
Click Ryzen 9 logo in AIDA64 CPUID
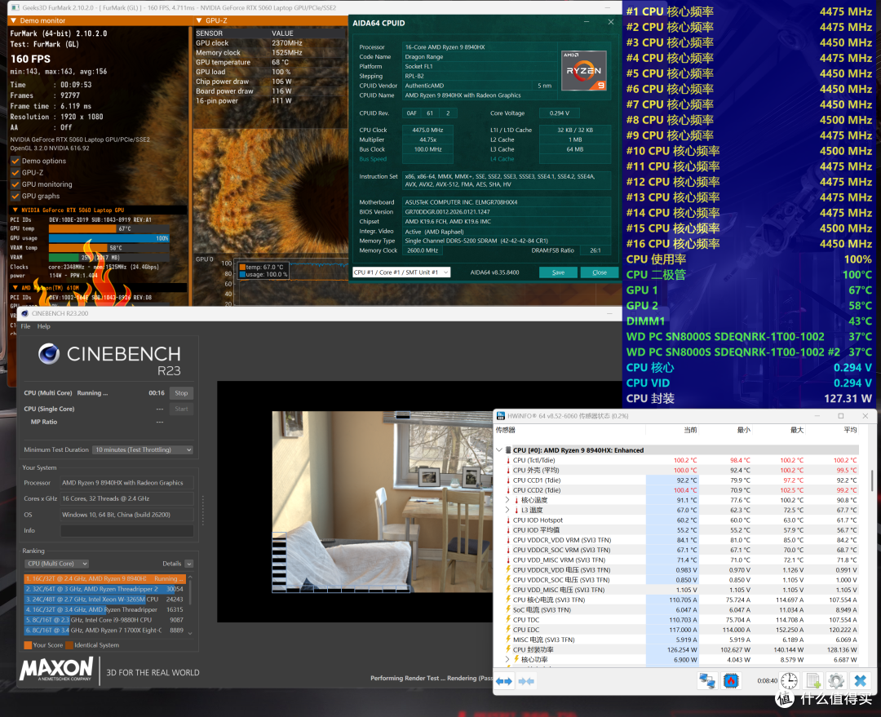point(584,71)
